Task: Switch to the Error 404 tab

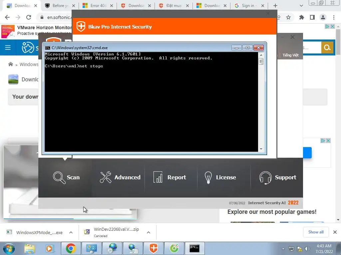Action: 98,6
